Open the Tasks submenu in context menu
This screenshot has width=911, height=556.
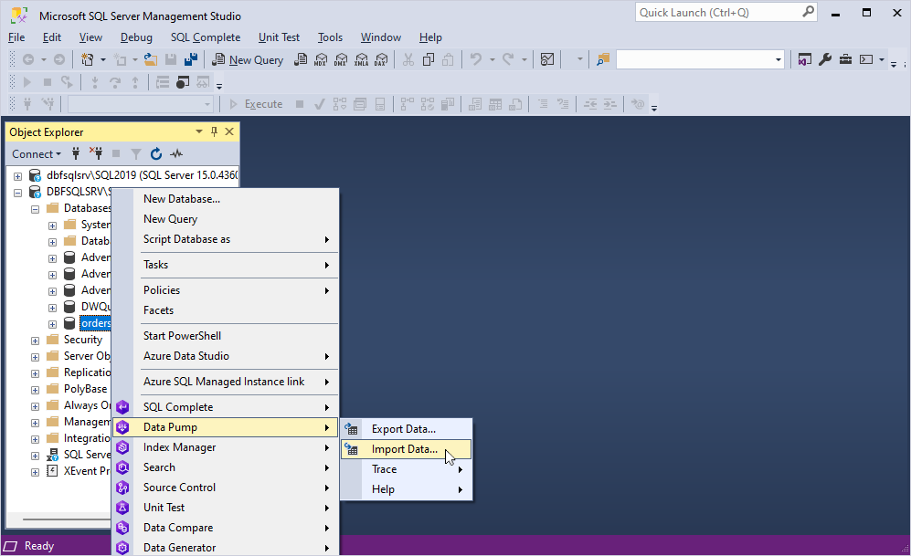[x=225, y=265]
